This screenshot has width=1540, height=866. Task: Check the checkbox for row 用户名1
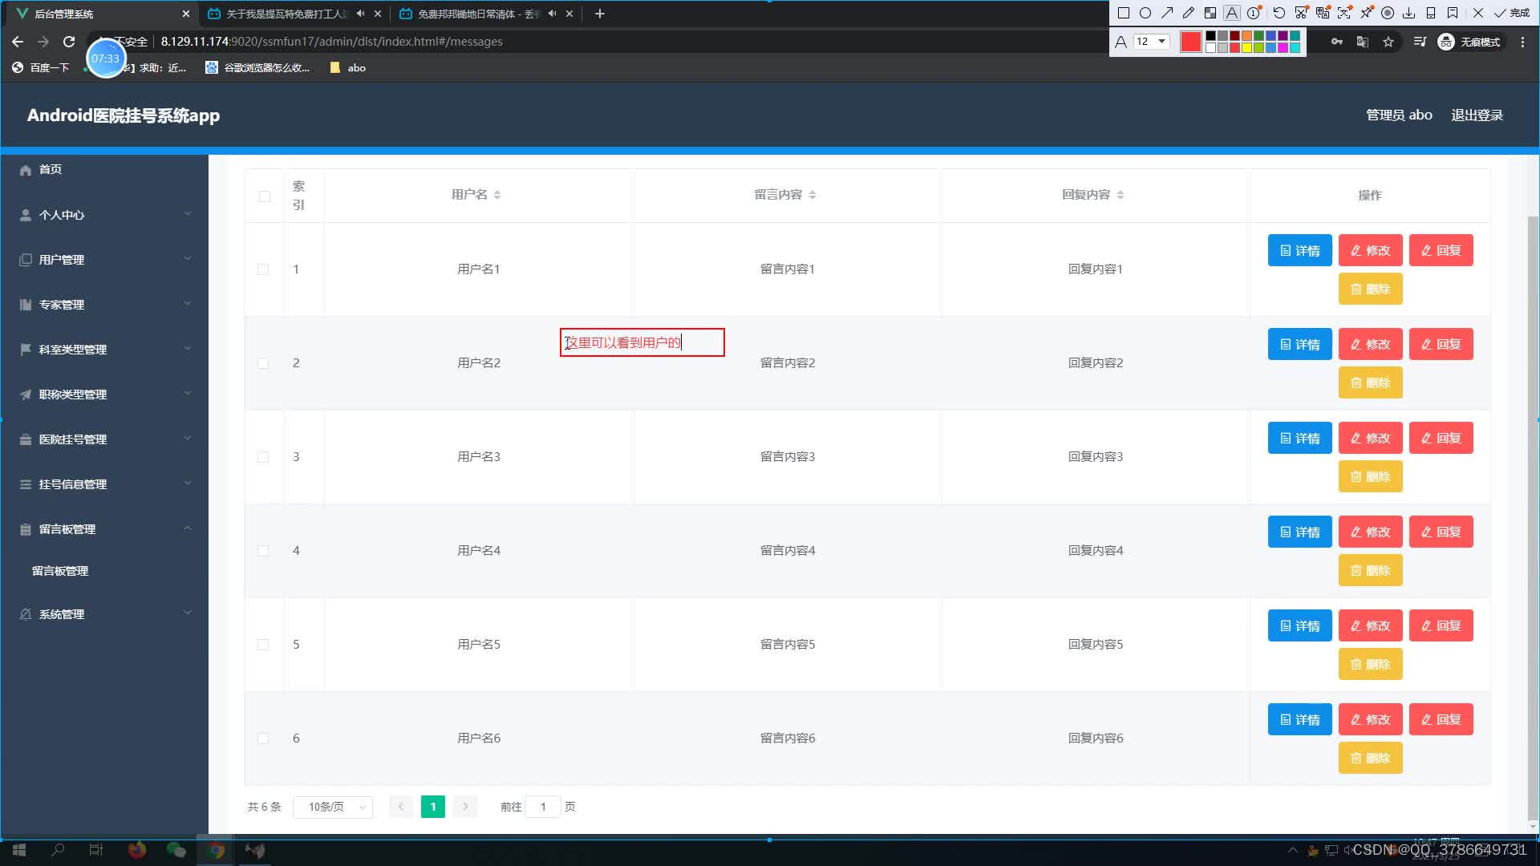click(263, 269)
